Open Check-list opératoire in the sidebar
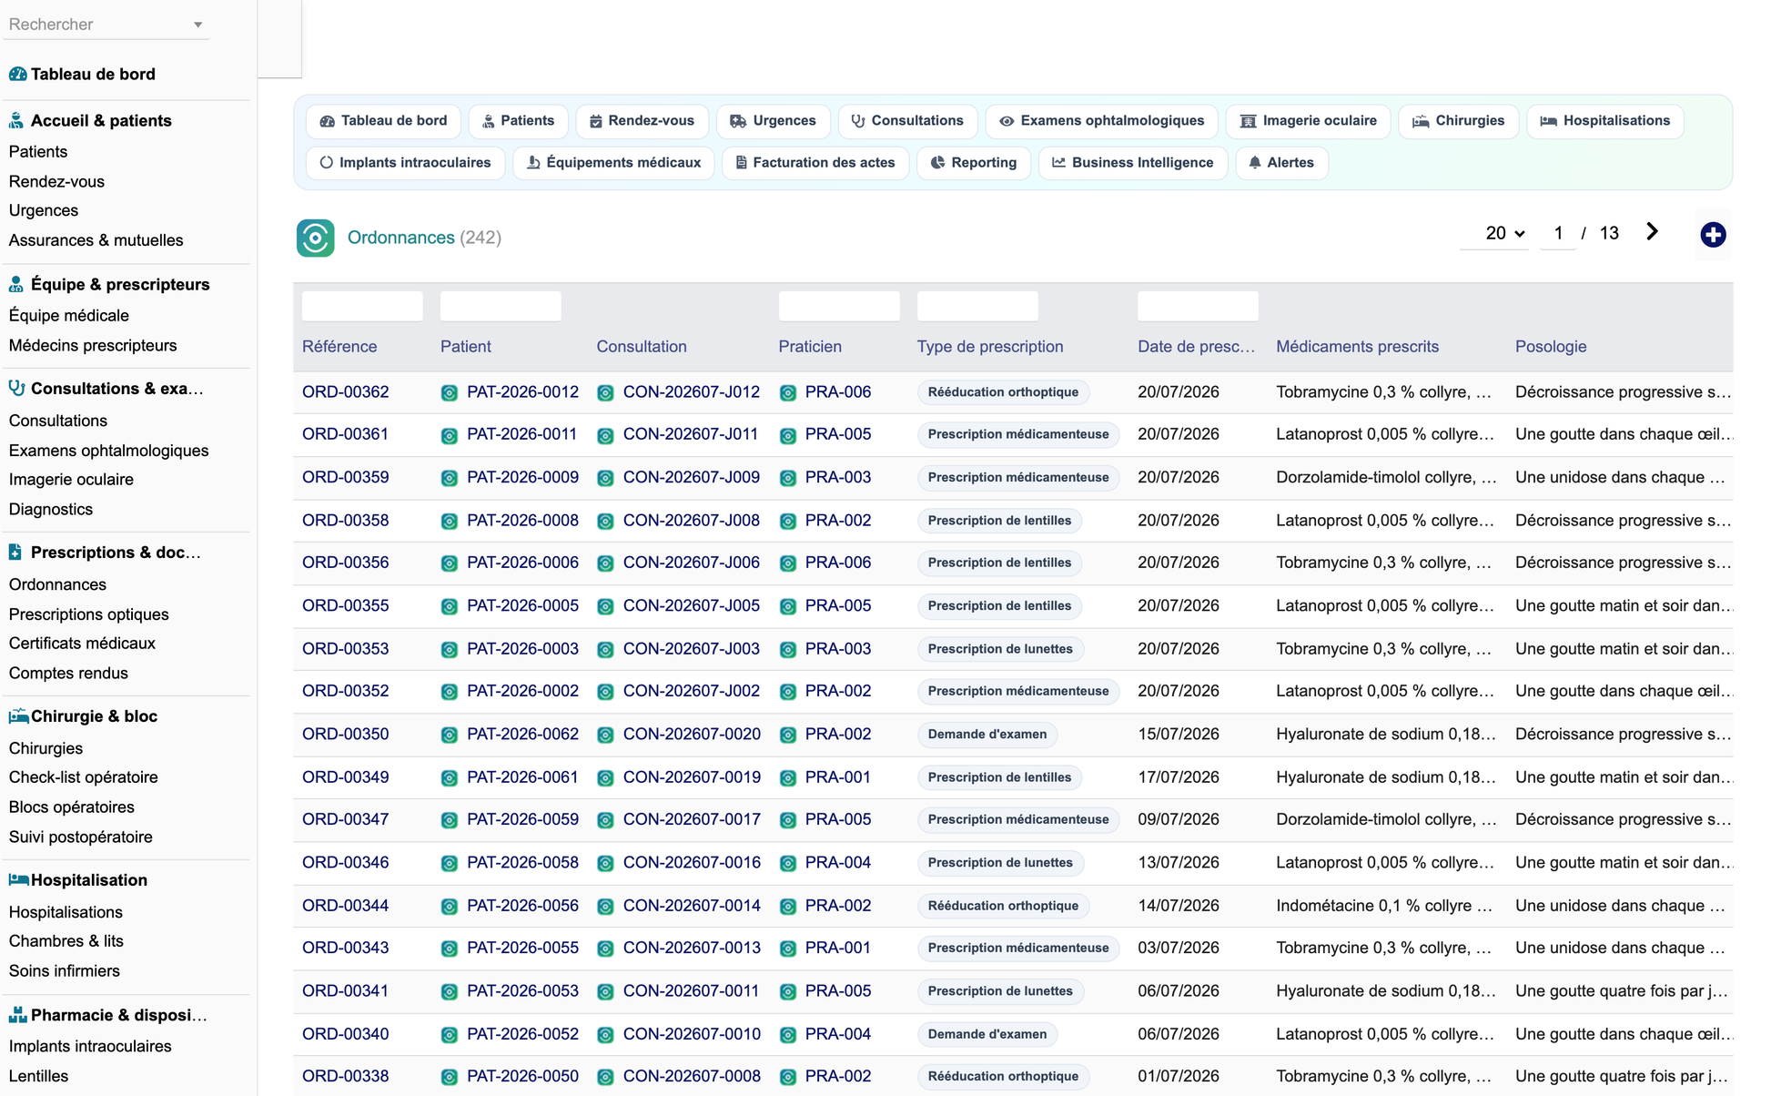1771x1096 pixels. point(84,777)
